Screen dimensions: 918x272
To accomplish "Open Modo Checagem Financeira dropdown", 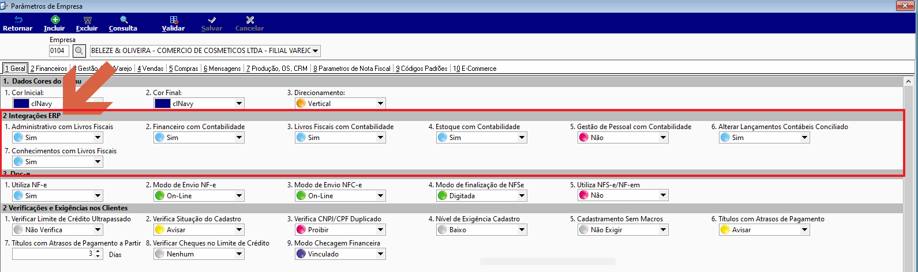I will click(381, 254).
